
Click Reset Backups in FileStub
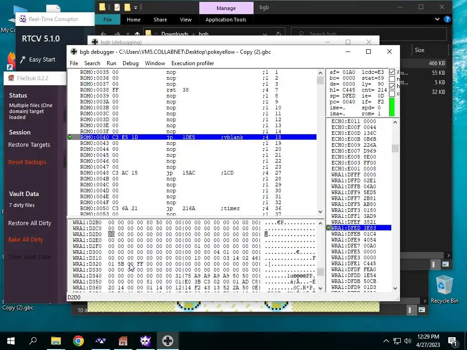(27, 162)
